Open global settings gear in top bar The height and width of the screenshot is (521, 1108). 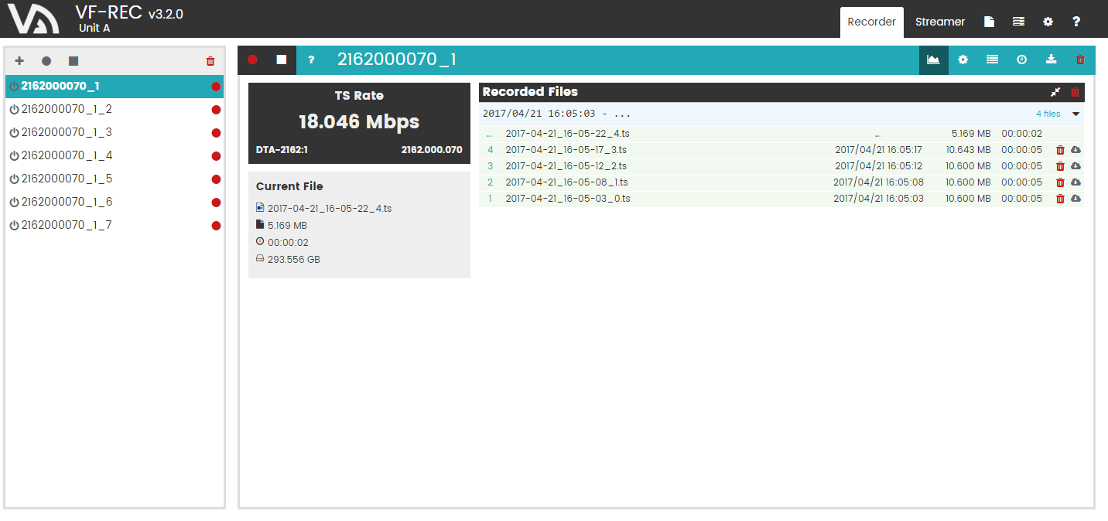pyautogui.click(x=1048, y=22)
